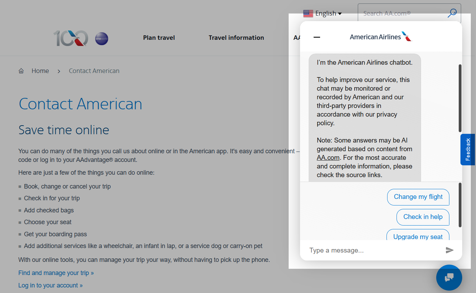Click the US flag icon near English
This screenshot has height=293, width=476.
[308, 13]
